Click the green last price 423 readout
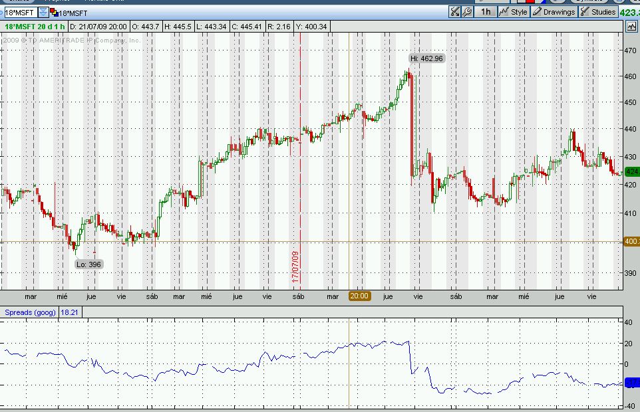The image size is (640, 412). click(630, 13)
